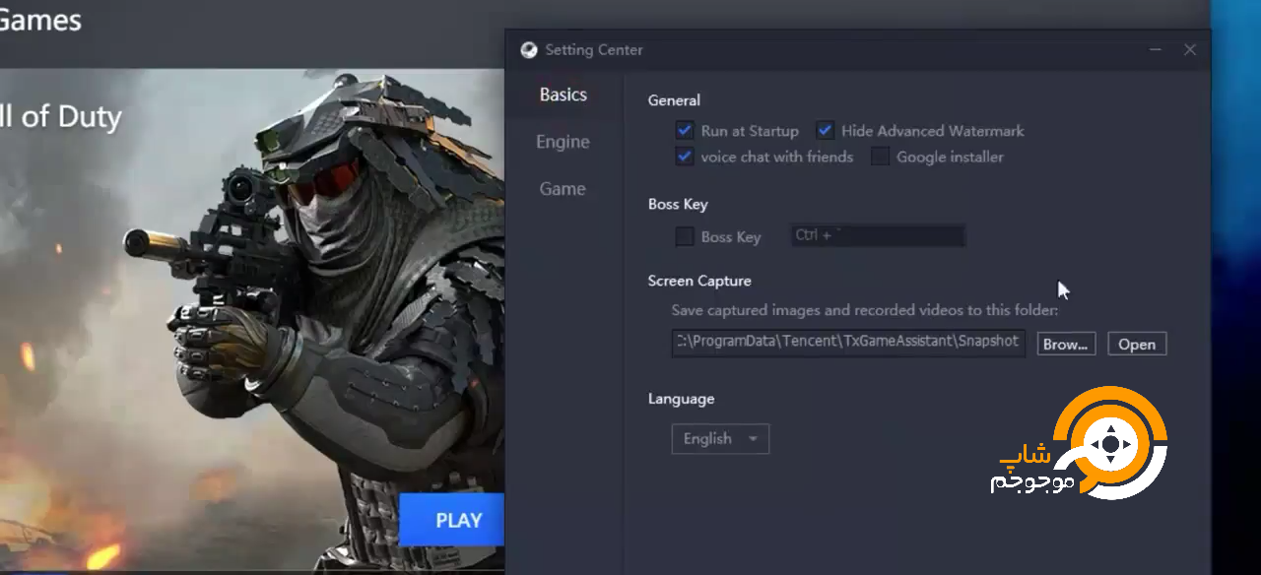Disable voice chat with friends
The width and height of the screenshot is (1261, 575).
click(x=685, y=157)
